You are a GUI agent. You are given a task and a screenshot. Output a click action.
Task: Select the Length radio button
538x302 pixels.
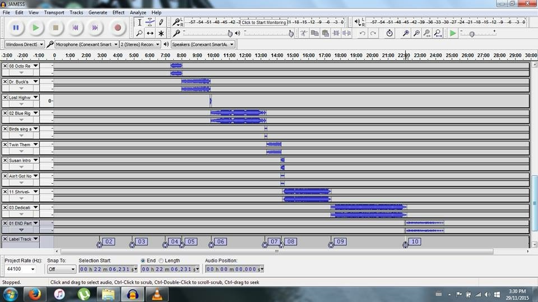(x=161, y=261)
